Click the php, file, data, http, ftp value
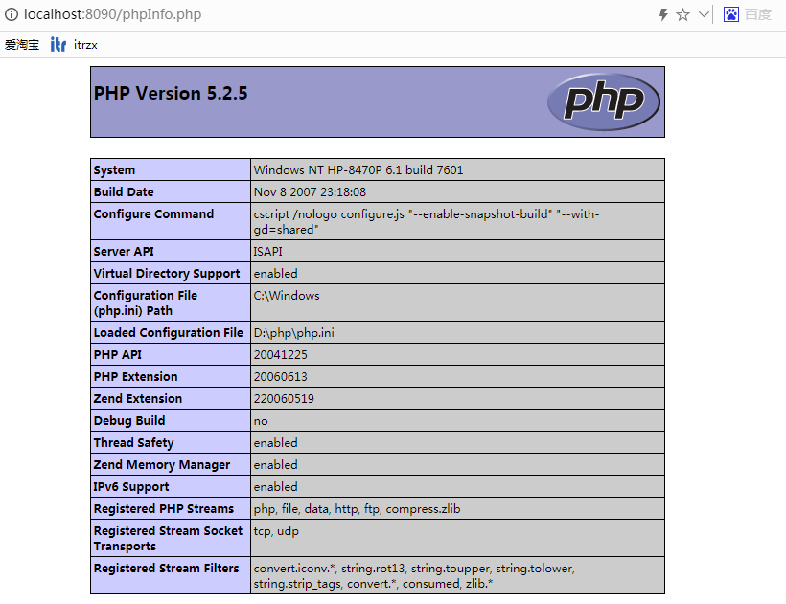786x604 pixels. [357, 509]
